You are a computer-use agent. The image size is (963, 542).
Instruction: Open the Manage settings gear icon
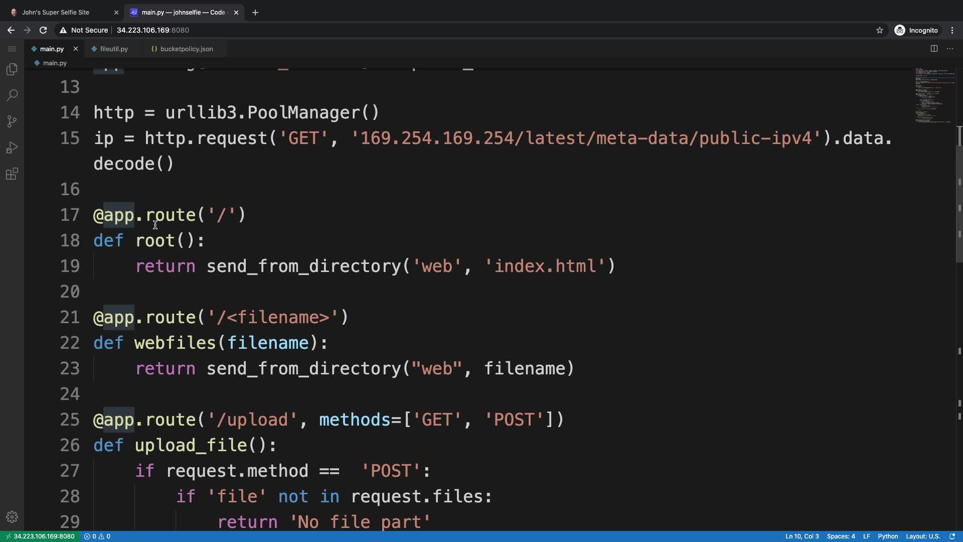click(x=12, y=517)
